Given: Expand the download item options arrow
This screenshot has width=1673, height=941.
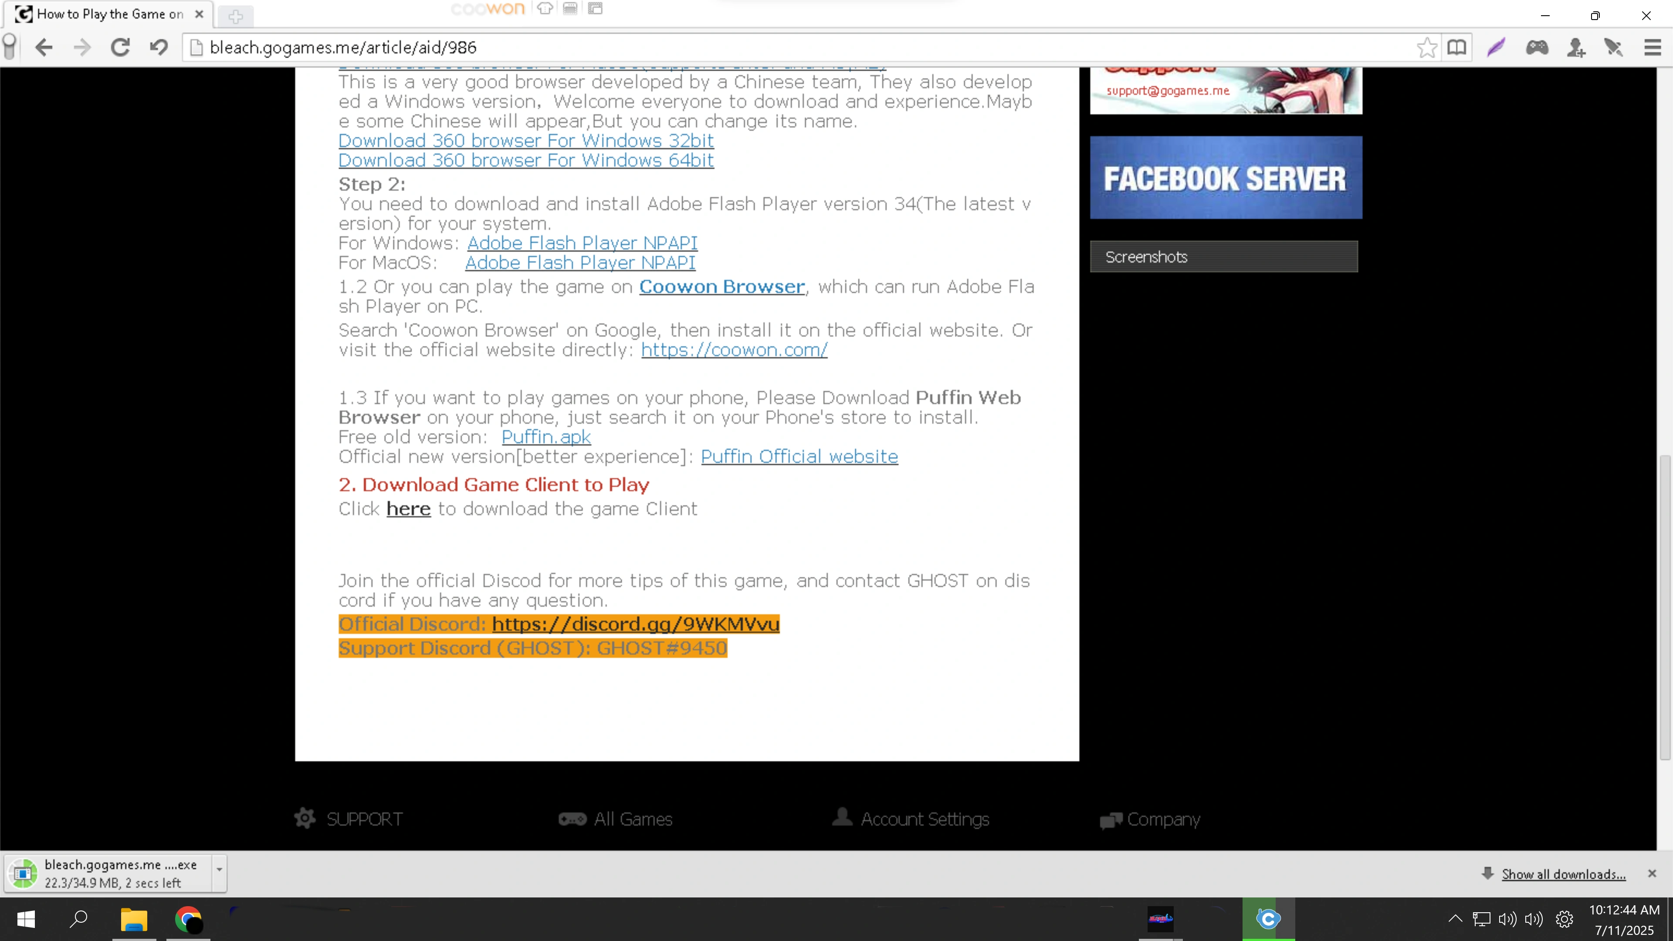Looking at the screenshot, I should coord(219,869).
